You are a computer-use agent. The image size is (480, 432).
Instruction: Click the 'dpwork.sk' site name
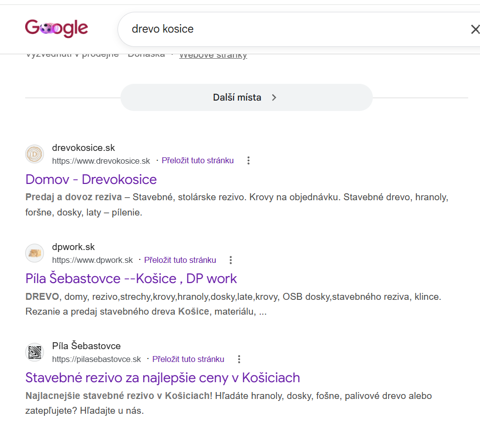click(73, 247)
